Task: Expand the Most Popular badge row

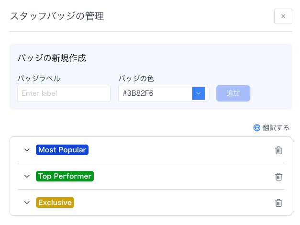Action: [x=27, y=150]
